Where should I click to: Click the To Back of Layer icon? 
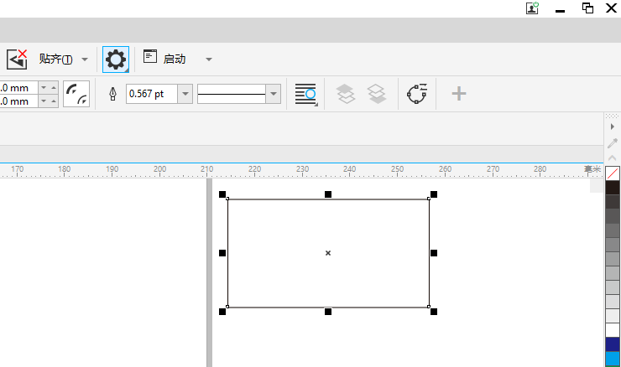377,94
